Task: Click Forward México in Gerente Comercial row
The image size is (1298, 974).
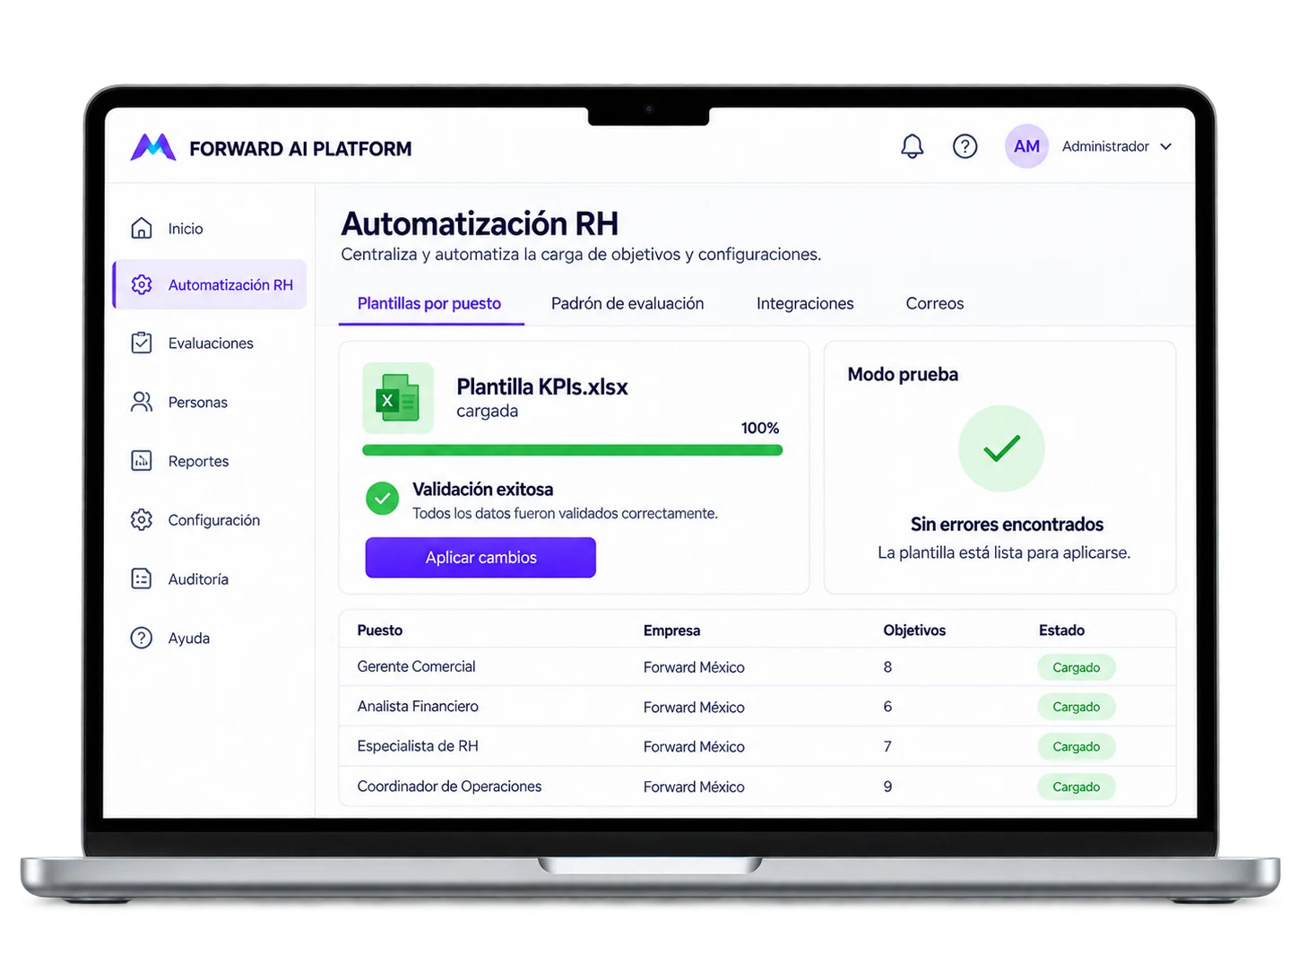Action: 694,667
